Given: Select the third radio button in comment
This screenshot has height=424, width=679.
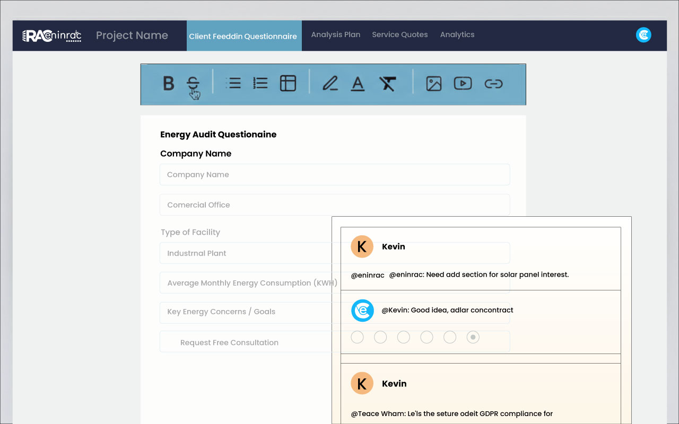Looking at the screenshot, I should tap(404, 337).
